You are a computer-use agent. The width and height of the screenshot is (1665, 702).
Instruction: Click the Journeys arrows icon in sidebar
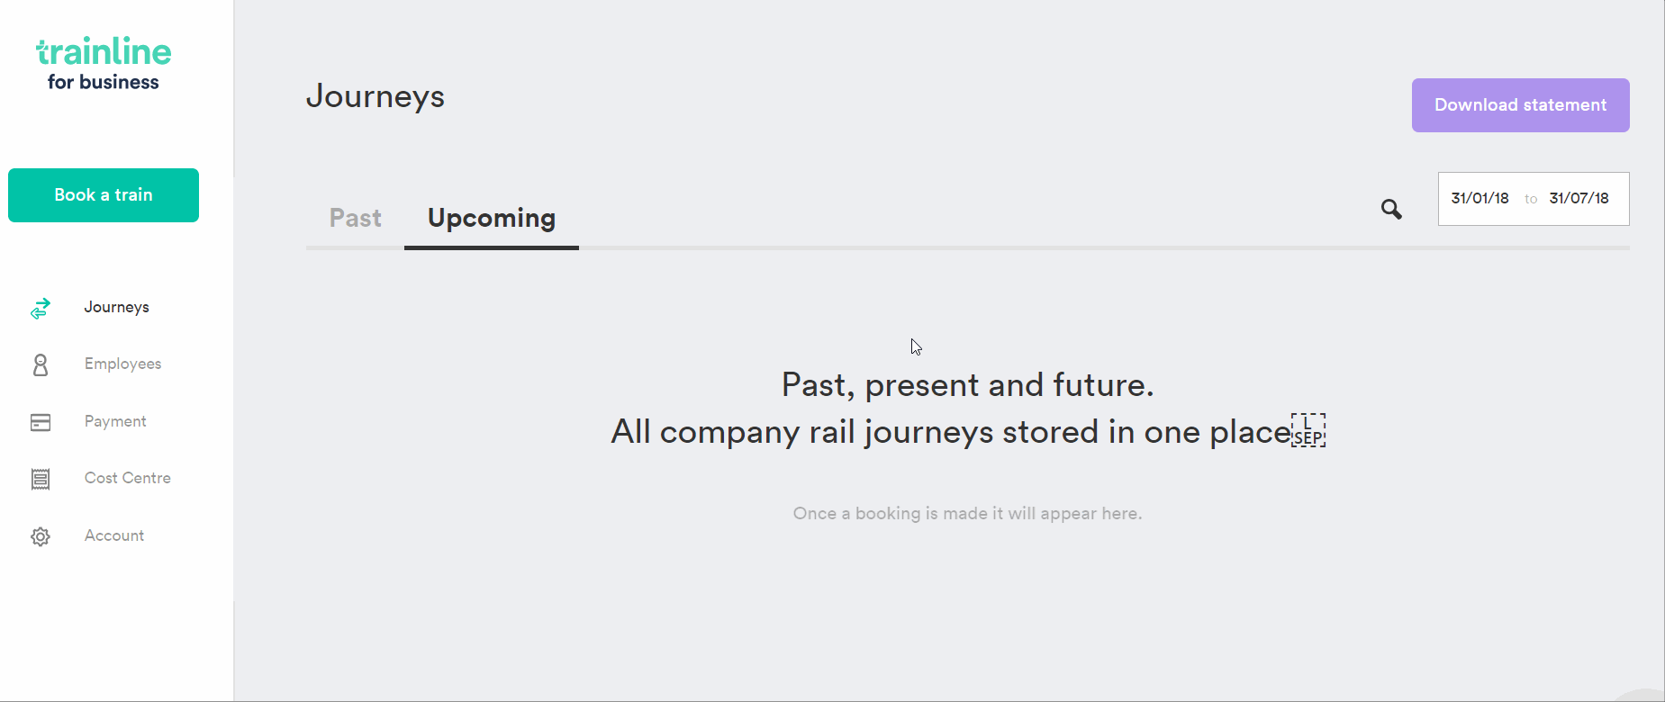coord(41,309)
